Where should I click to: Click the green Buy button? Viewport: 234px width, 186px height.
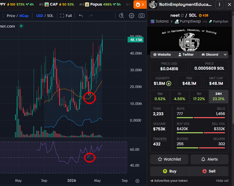[170, 171]
